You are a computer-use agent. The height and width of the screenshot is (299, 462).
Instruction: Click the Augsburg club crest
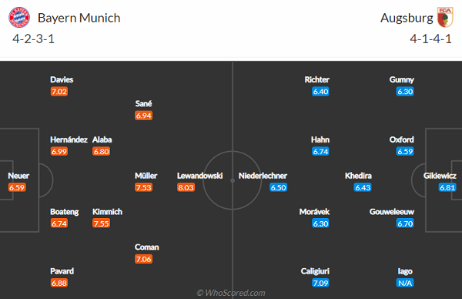pos(445,18)
